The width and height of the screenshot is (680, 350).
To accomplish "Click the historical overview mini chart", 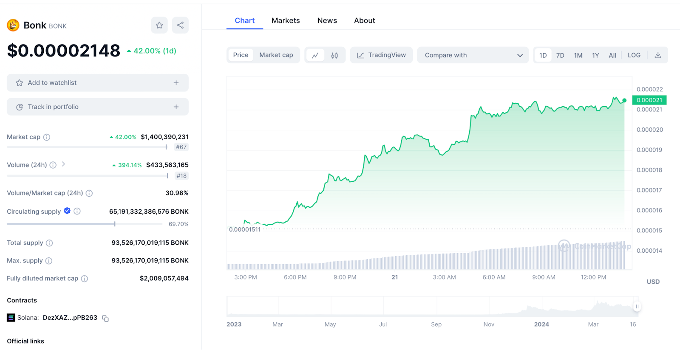I will tap(432, 307).
